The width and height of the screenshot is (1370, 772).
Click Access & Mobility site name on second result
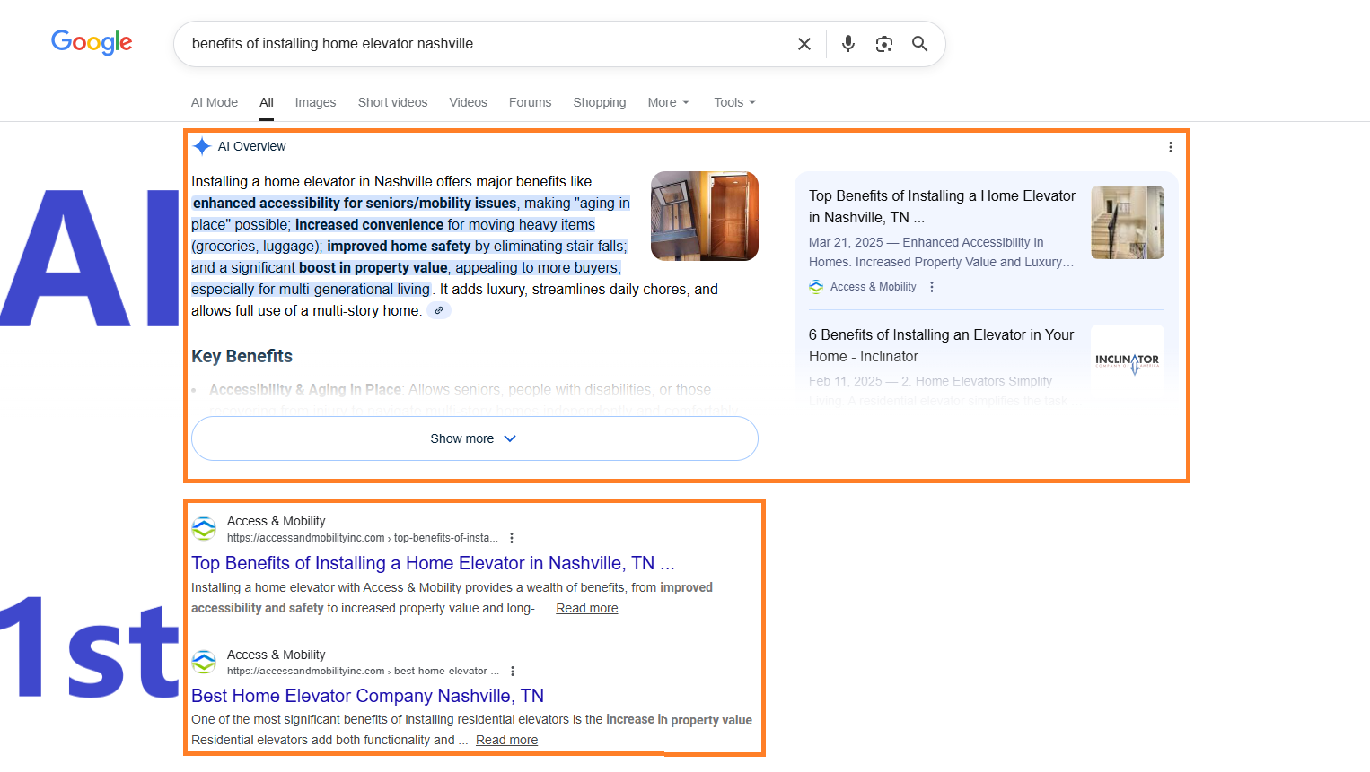coord(276,655)
